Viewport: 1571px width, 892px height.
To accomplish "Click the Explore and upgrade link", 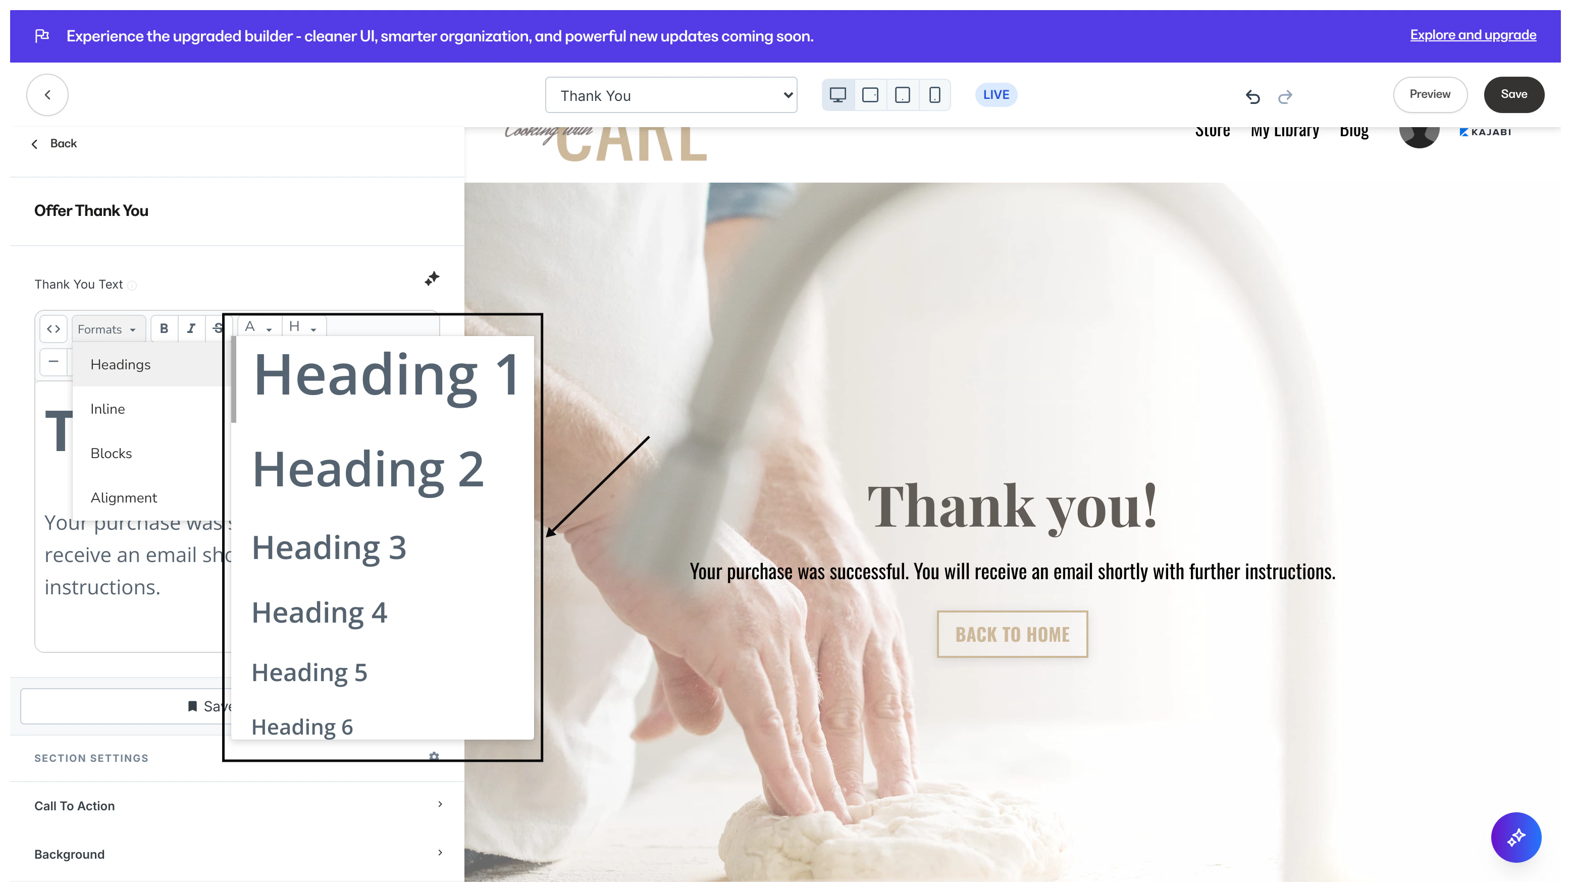I will pos(1473,35).
